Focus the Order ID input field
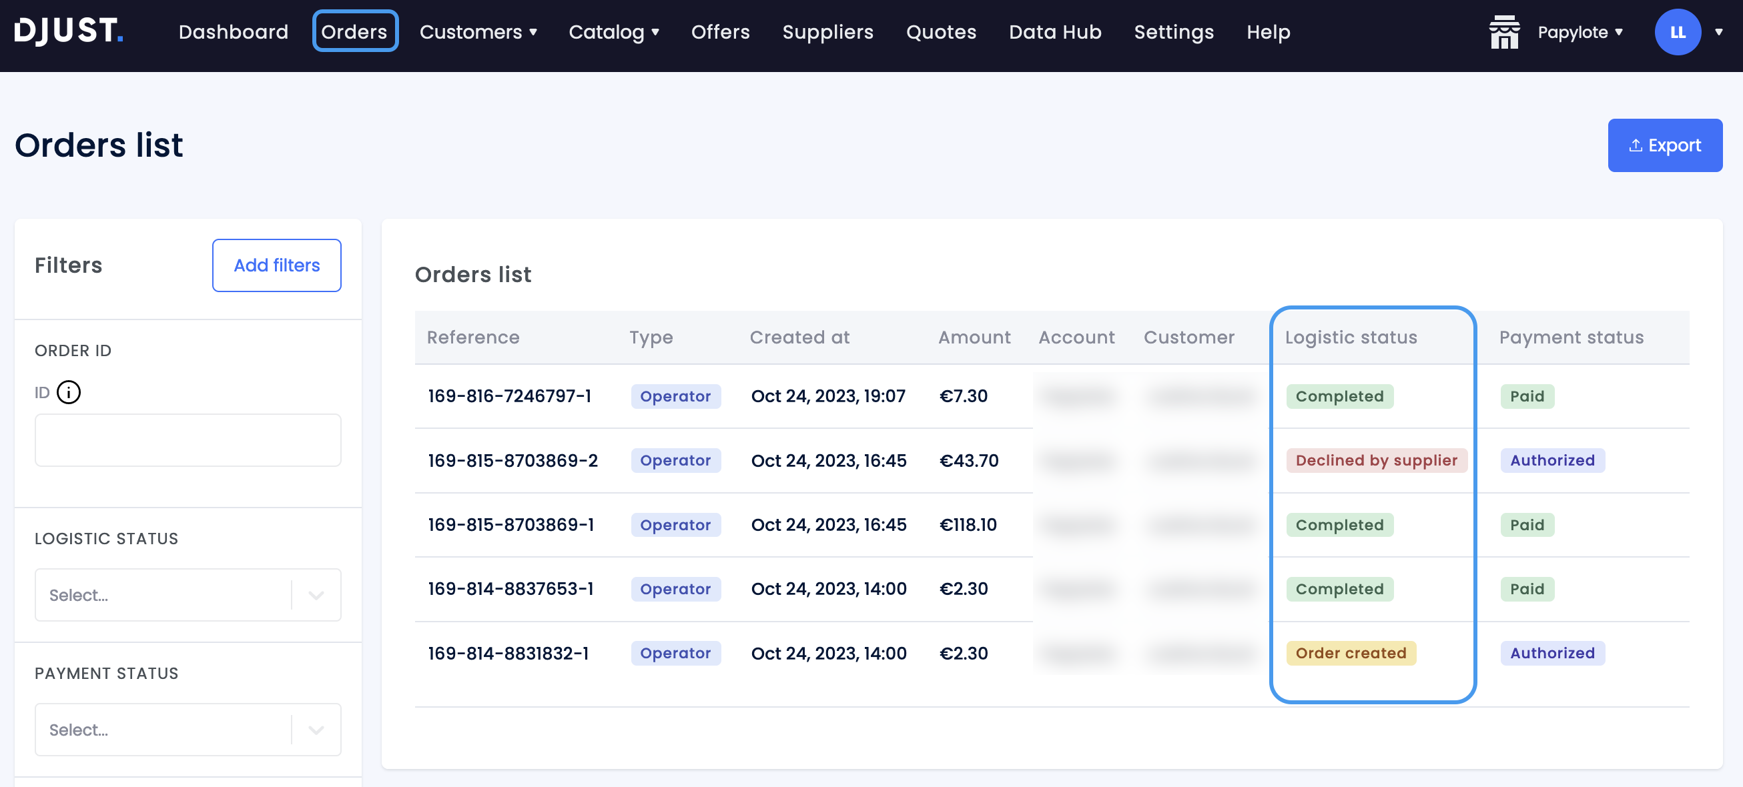The height and width of the screenshot is (787, 1743). point(188,440)
